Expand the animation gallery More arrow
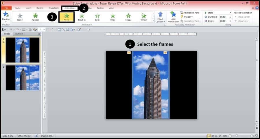The image size is (260, 139). pyautogui.click(x=153, y=21)
